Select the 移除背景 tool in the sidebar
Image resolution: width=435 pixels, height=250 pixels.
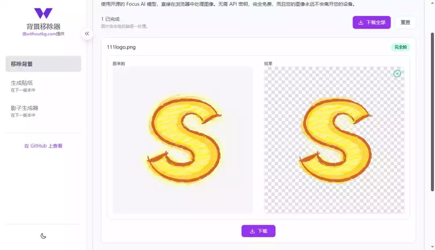click(43, 64)
